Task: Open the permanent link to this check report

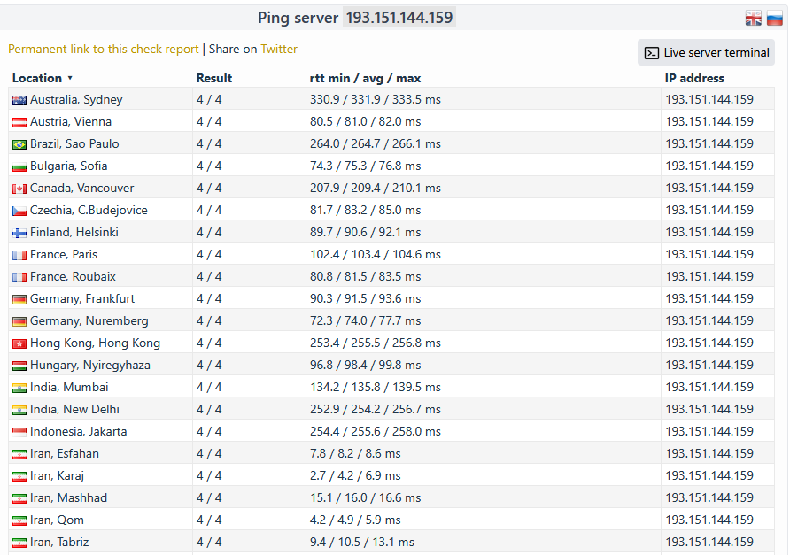Action: pos(104,50)
